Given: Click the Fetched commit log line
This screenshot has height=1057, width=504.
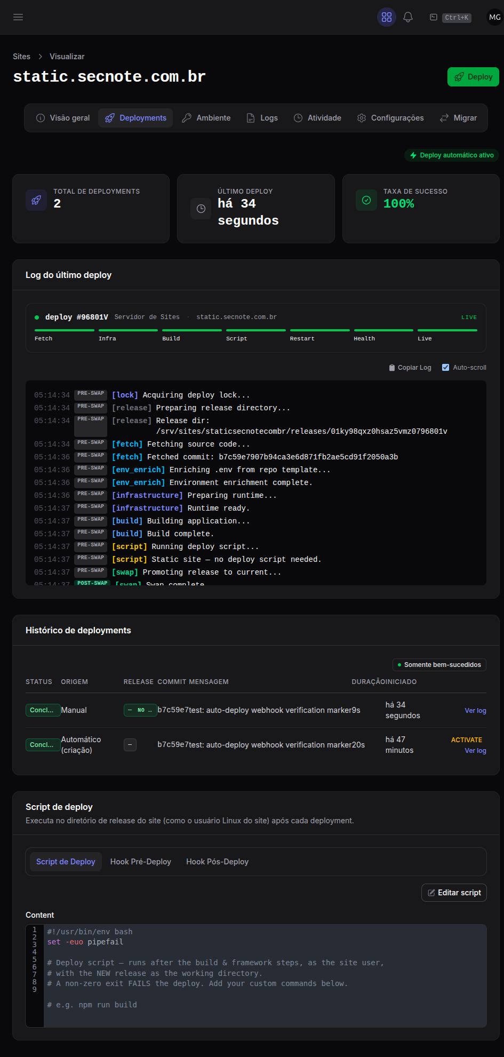Looking at the screenshot, I should pos(256,457).
